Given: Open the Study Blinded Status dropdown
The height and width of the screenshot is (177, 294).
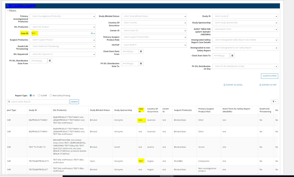Looking at the screenshot, I should [154, 16].
